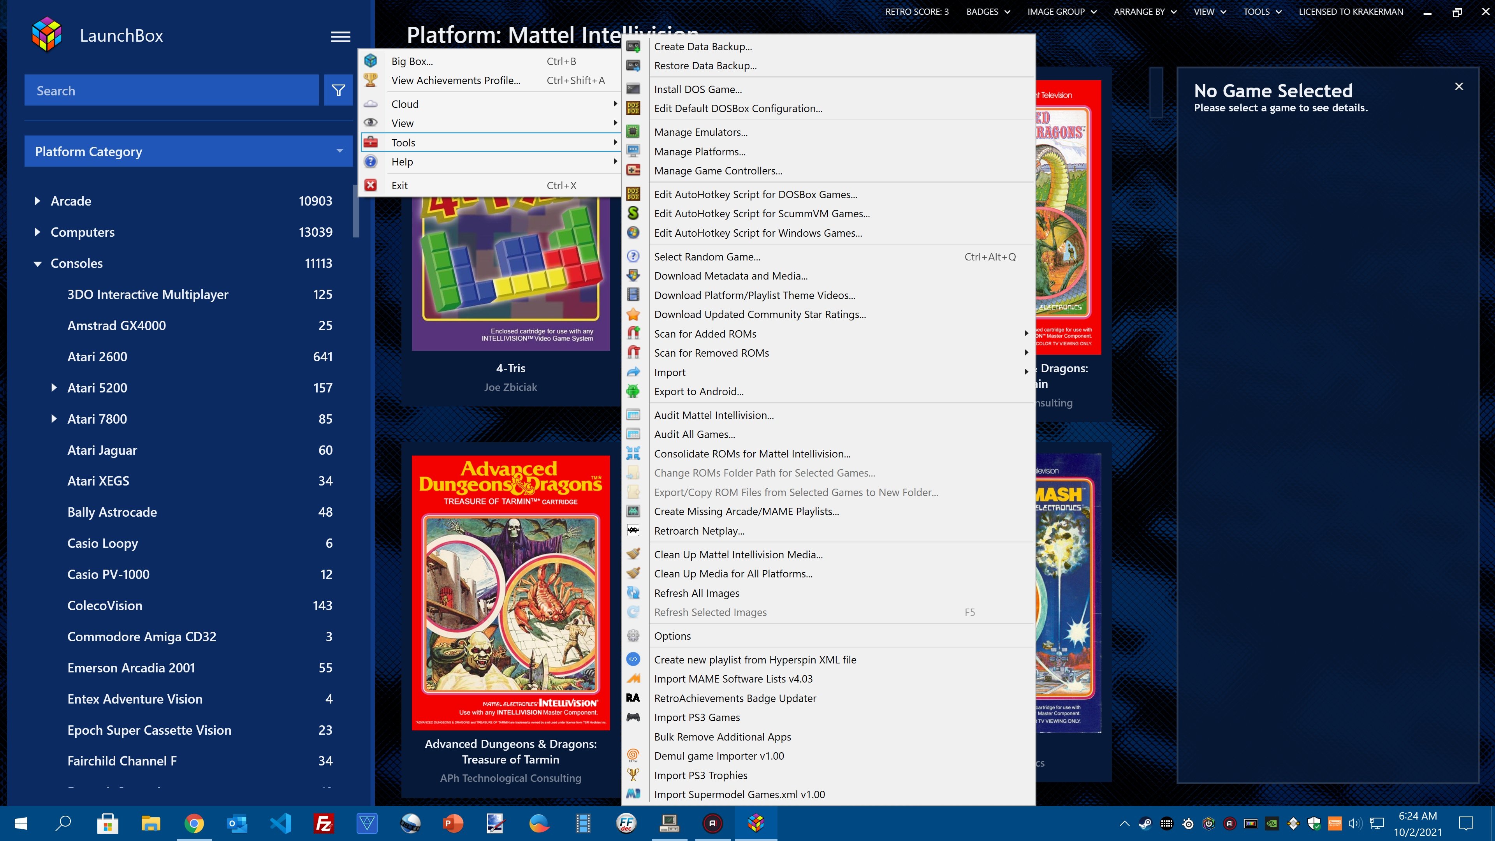
Task: Open the hamburger menu icon
Action: click(341, 37)
